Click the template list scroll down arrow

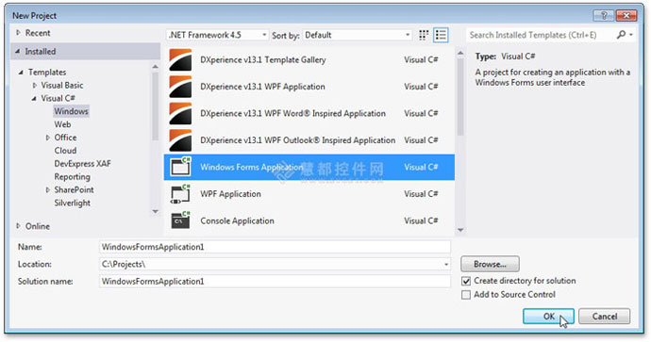pos(460,230)
